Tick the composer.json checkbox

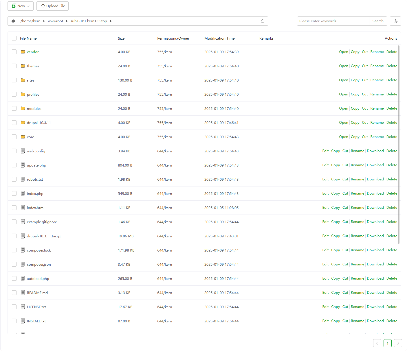point(14,264)
